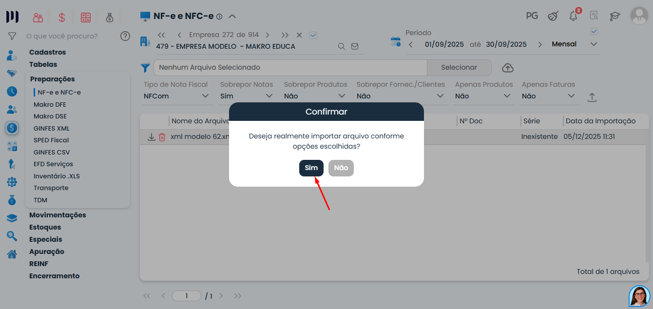Click the end date 30/09/2025

pos(506,44)
